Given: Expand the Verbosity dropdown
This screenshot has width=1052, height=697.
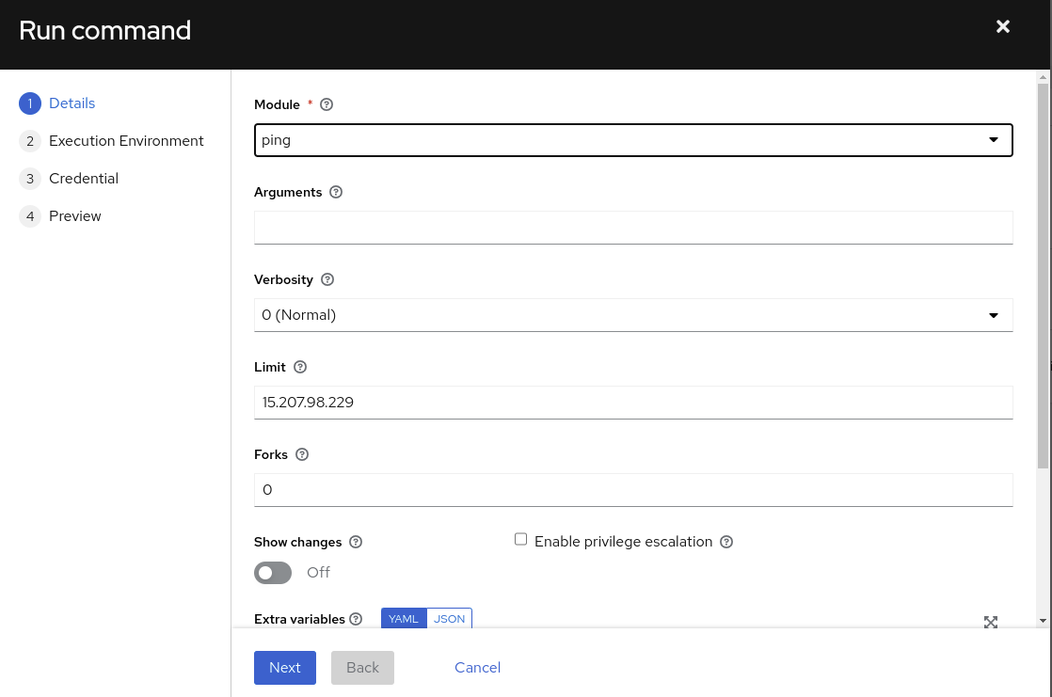Looking at the screenshot, I should 632,315.
